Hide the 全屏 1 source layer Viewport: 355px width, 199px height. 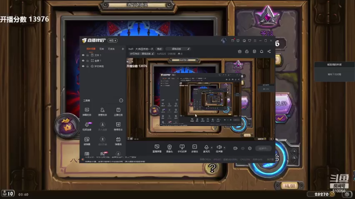[x=83, y=61]
